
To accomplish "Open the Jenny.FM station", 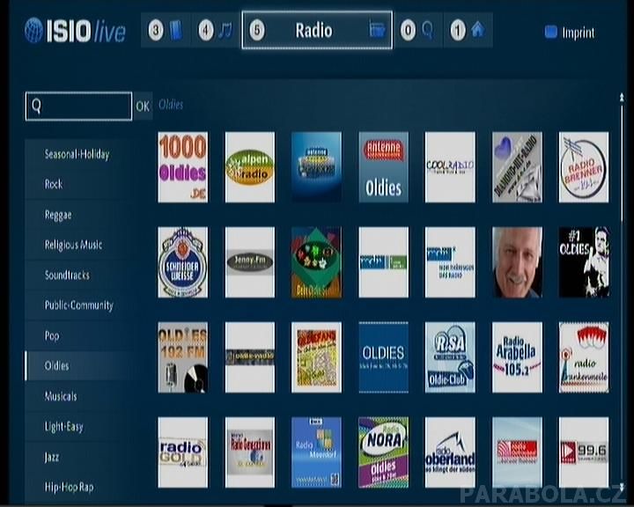I will click(250, 262).
